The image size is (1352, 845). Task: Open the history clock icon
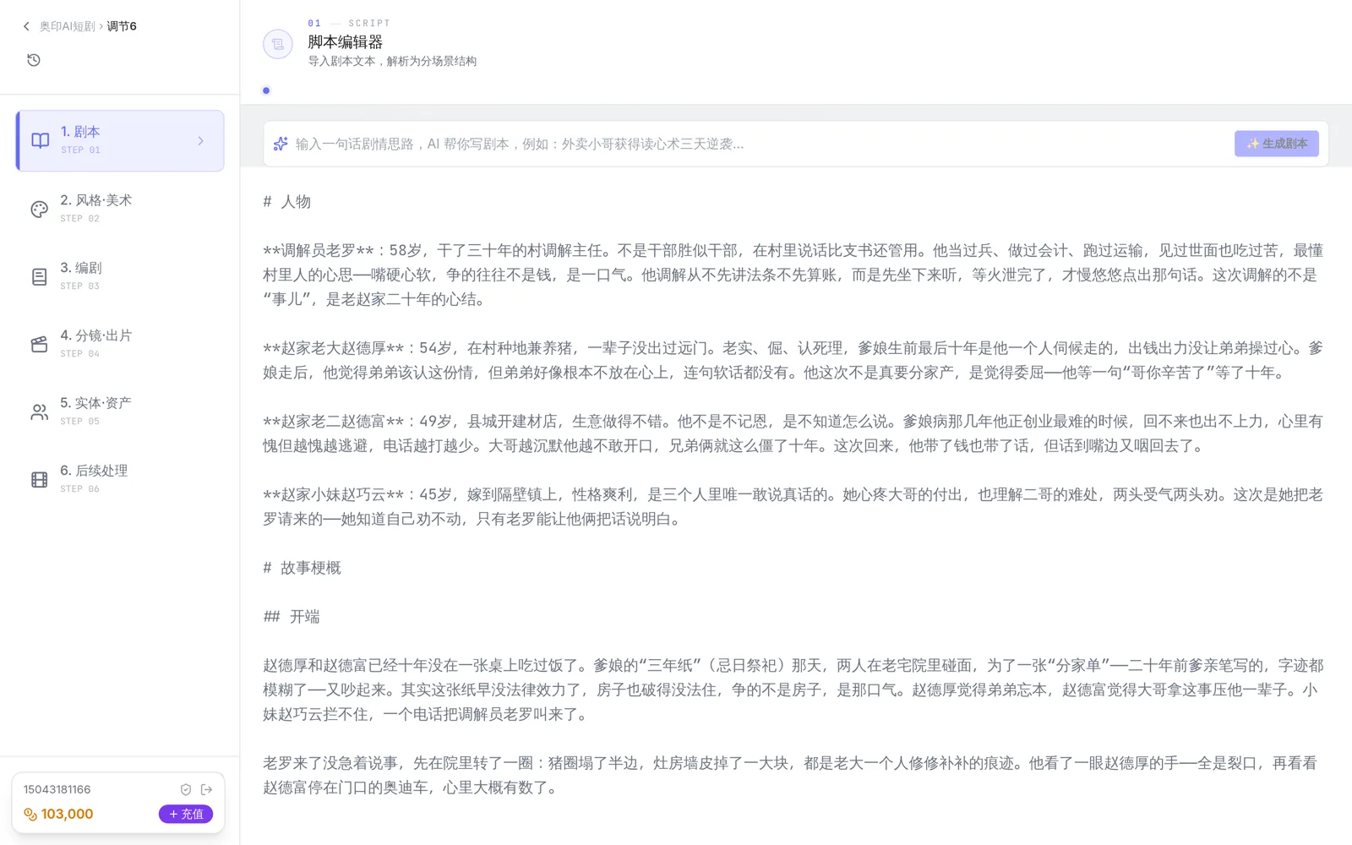click(x=34, y=60)
